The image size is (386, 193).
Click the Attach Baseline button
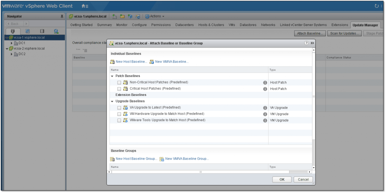click(x=310, y=33)
